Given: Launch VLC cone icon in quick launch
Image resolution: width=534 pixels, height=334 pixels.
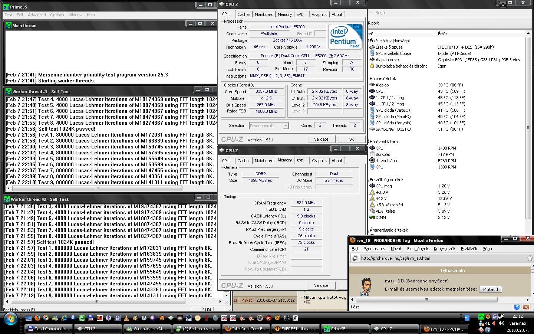Looking at the screenshot, I should (x=126, y=318).
